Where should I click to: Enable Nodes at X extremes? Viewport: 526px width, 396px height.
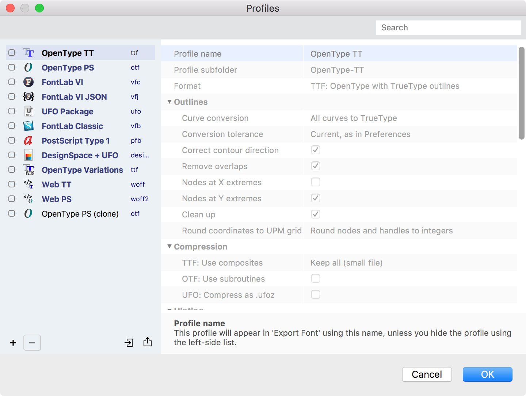(x=316, y=182)
